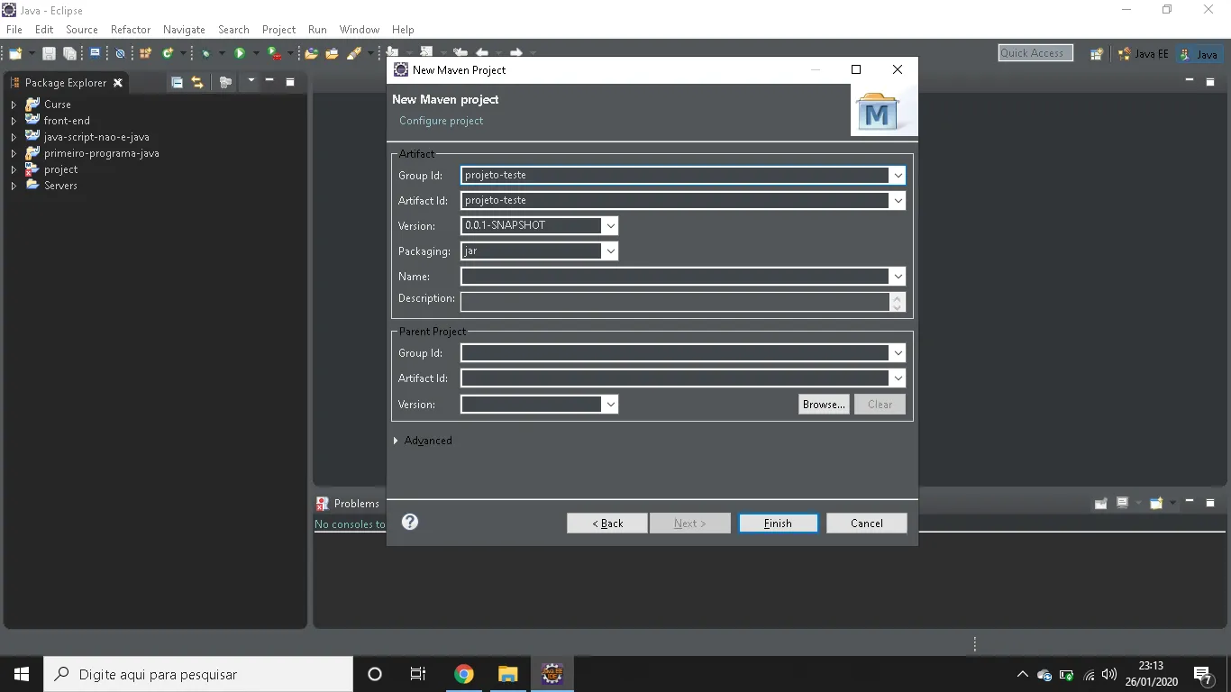Click the Eclipse icon in the Windows taskbar
Image resolution: width=1231 pixels, height=692 pixels.
tap(552, 674)
